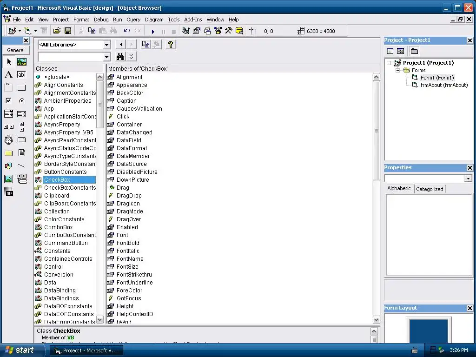Select ForeColor member
This screenshot has width=476, height=357.
pyautogui.click(x=129, y=290)
